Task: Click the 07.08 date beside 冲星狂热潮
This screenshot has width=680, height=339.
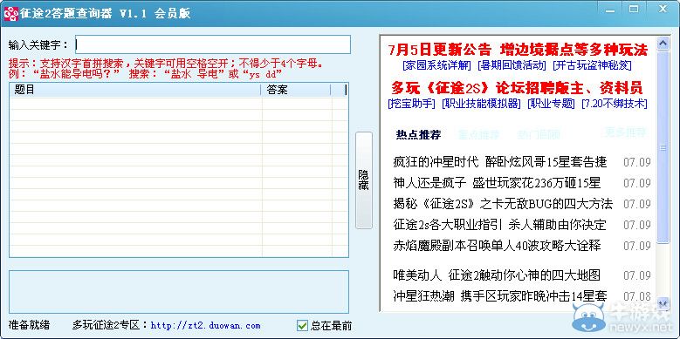Action: coord(637,296)
